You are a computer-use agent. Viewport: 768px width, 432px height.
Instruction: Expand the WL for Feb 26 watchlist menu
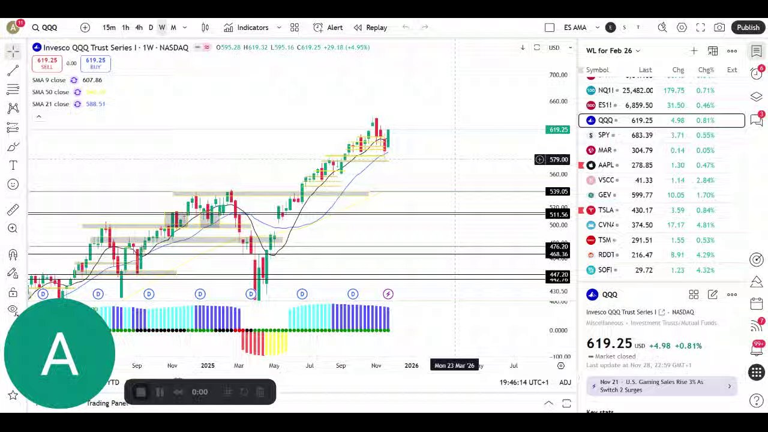point(613,51)
